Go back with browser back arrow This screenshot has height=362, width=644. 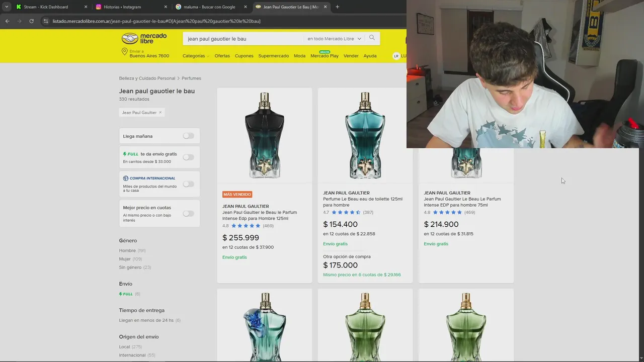click(7, 21)
